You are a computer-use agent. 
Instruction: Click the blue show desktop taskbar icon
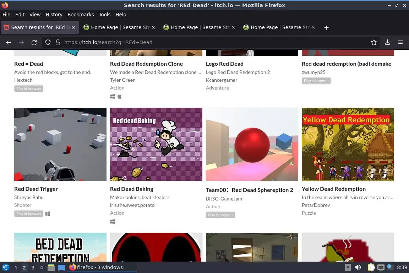pyautogui.click(x=61, y=267)
